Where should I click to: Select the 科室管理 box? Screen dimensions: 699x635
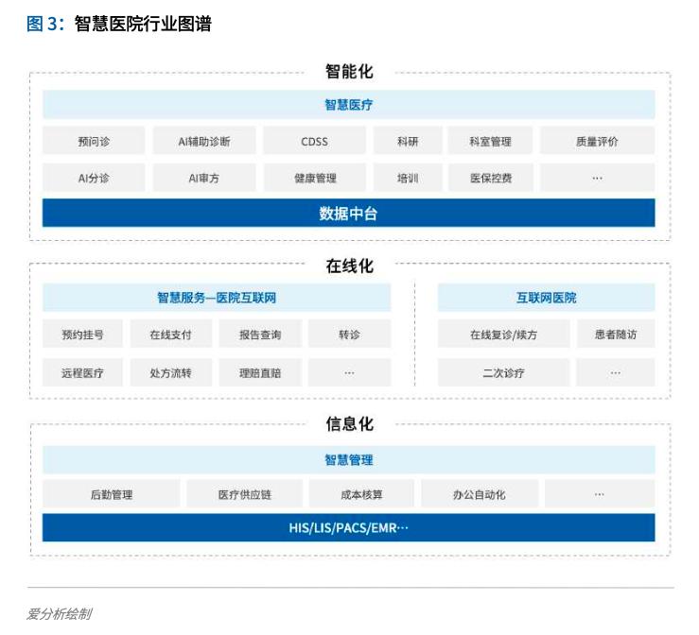click(x=490, y=141)
